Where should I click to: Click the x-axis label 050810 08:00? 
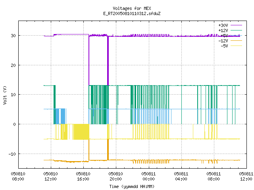coord(18,177)
